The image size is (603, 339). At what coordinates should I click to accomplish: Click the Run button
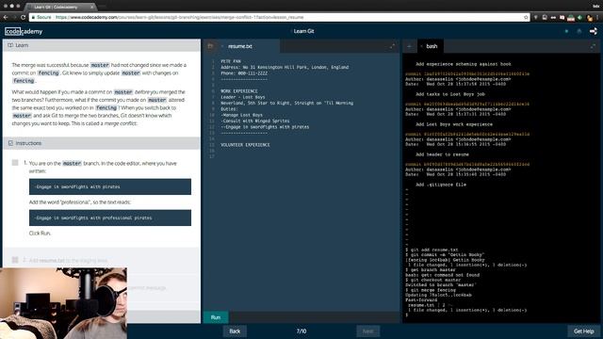click(216, 317)
